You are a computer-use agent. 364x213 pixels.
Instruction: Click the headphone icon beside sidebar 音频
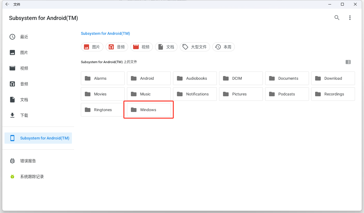coord(12,84)
